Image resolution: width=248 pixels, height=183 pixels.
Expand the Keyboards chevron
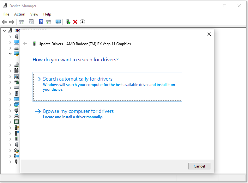(x=10, y=88)
